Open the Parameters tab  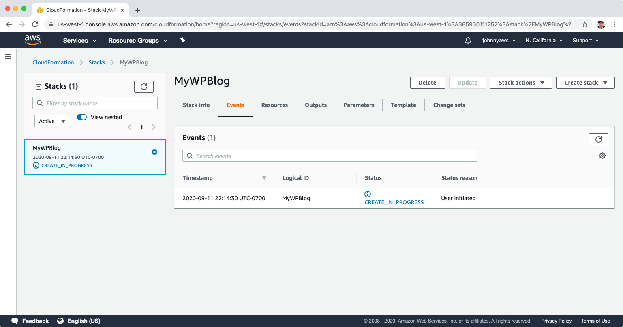359,105
